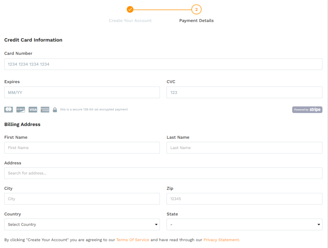
Task: Open the Select Country dropdown
Action: click(x=82, y=224)
